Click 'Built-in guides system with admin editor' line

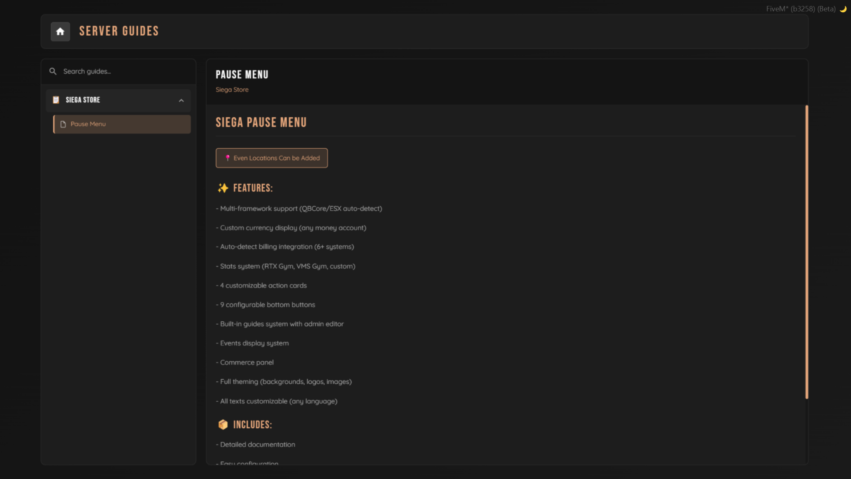(280, 324)
